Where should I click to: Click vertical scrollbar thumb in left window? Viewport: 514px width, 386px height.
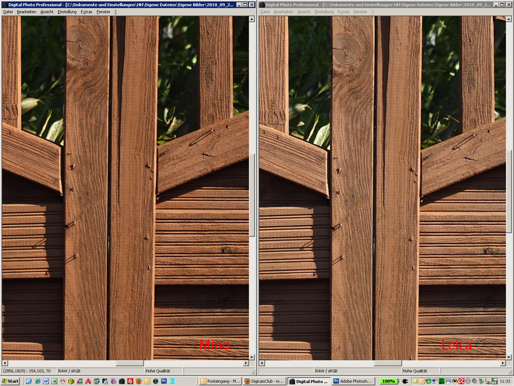point(252,194)
